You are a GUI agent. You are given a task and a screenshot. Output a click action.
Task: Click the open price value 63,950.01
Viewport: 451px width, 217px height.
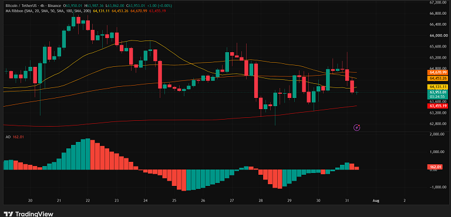click(x=75, y=6)
